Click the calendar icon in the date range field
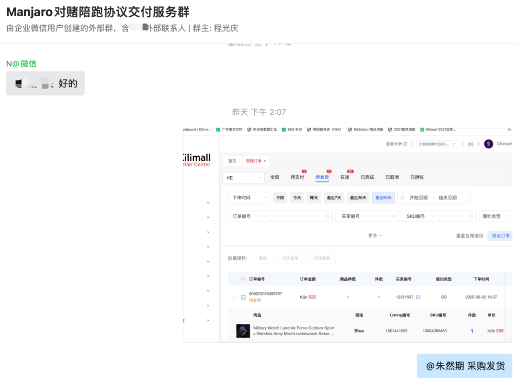This screenshot has height=381, width=517. (402, 198)
